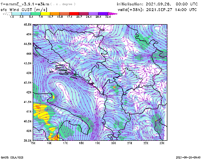Click the model name 'nmmE_v3.9.1-e3km' text

pyautogui.click(x=27, y=4)
